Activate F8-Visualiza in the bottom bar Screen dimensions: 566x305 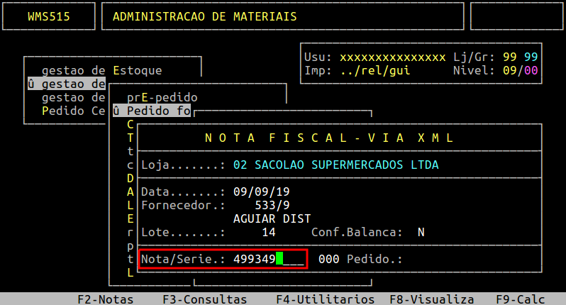(432, 299)
